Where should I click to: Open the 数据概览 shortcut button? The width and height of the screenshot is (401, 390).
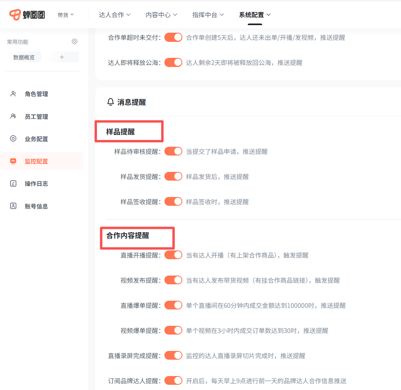[24, 57]
